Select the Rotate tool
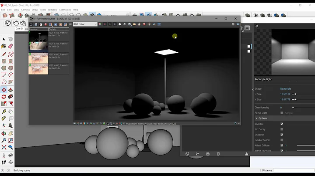The width and height of the screenshot is (315, 176). point(4,97)
